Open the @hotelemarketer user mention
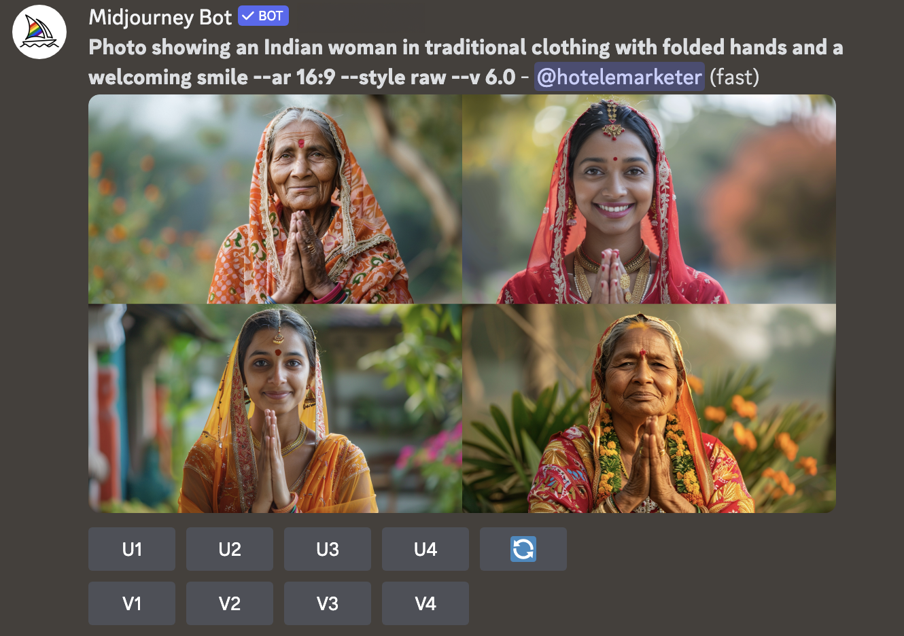 click(619, 77)
